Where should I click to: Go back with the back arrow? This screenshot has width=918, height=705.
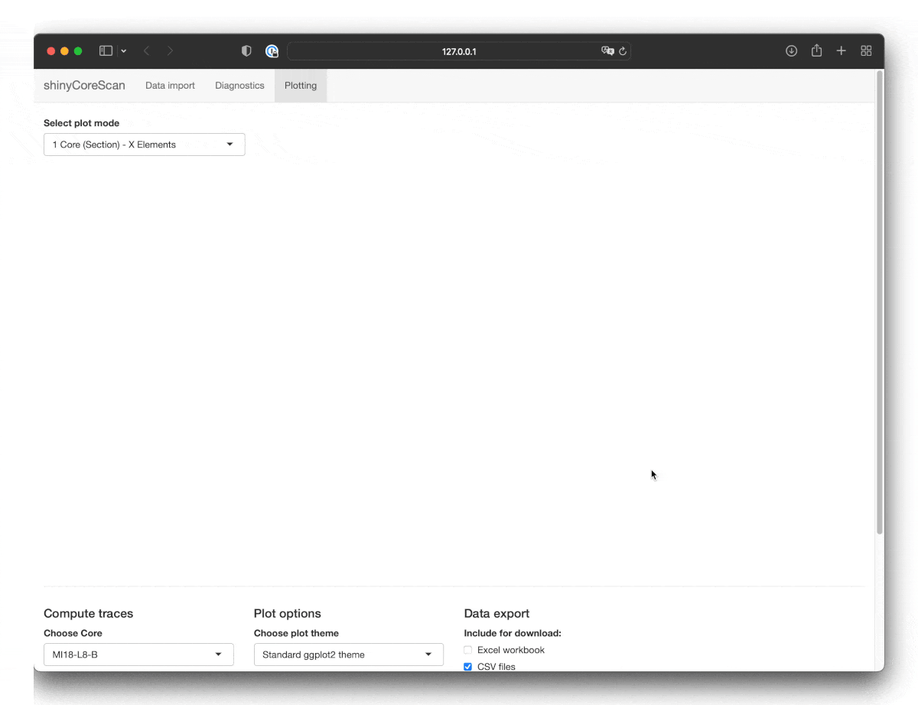coord(147,51)
